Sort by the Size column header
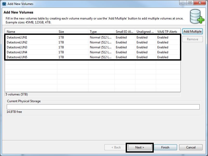Viewport: 208px width, 156px height. 73,32
